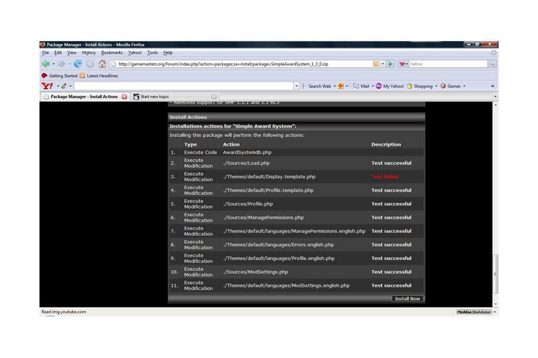This screenshot has height=358, width=538.
Task: Click the page vertical scrollbar thumb
Action: (495, 274)
